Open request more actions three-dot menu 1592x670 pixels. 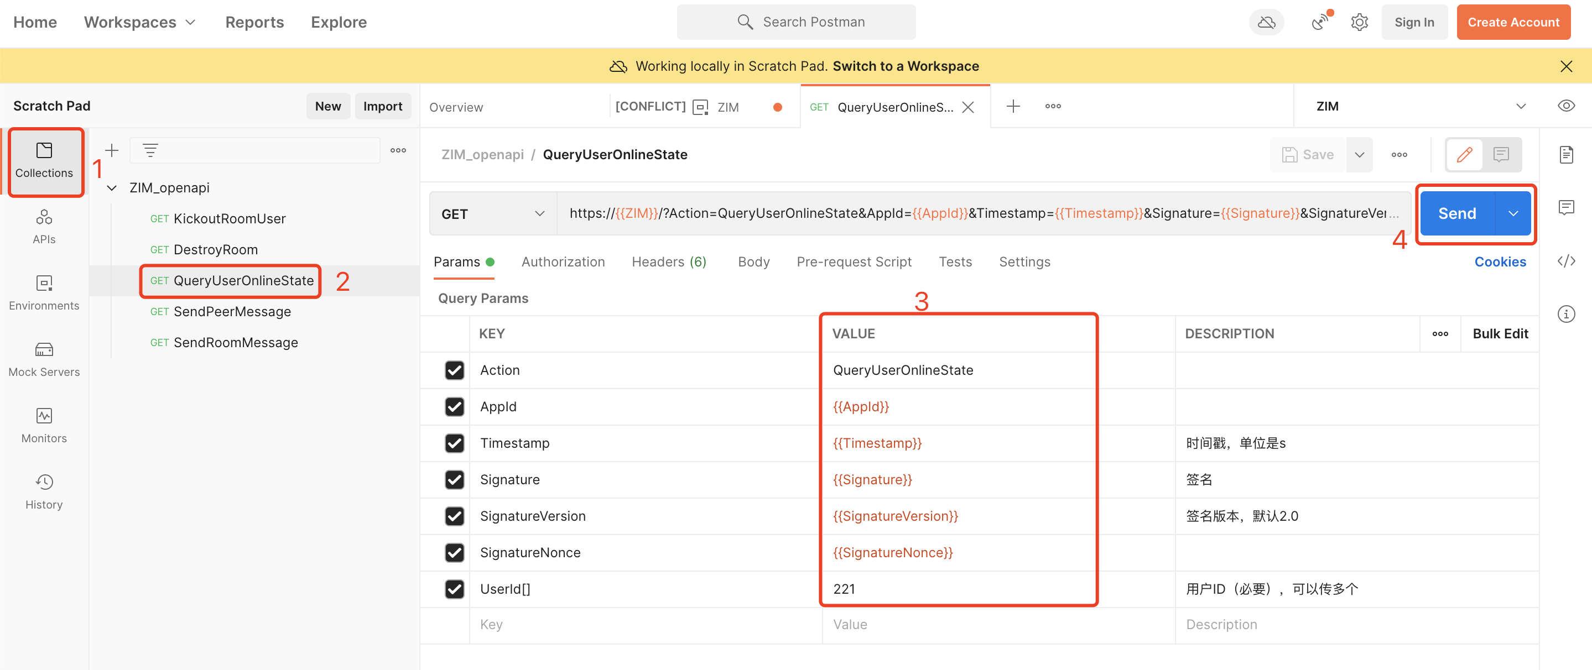[1399, 154]
